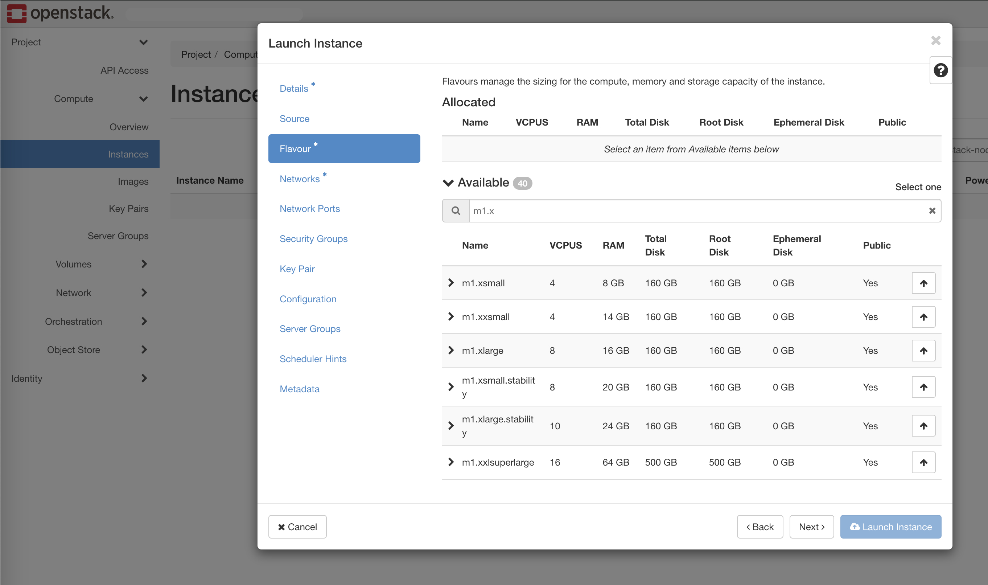Open the Key Pairs page in sidebar

[x=128, y=209]
